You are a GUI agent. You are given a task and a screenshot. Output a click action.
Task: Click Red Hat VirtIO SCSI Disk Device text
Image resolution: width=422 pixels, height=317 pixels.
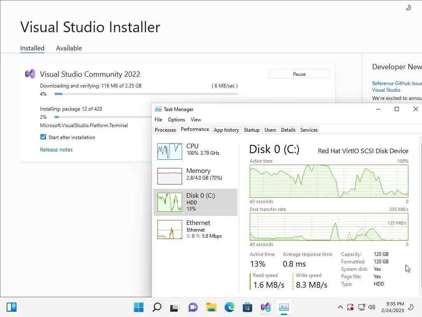pos(363,151)
